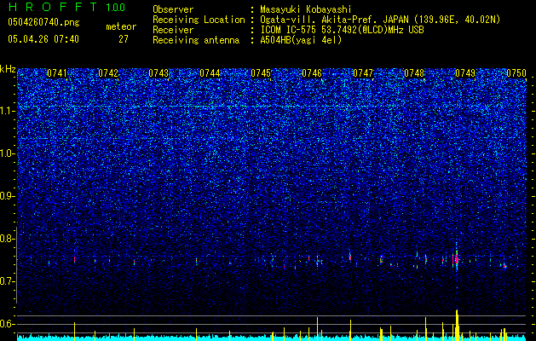Select the filename 0504260740.png
This screenshot has height=341, width=536.
[x=43, y=23]
